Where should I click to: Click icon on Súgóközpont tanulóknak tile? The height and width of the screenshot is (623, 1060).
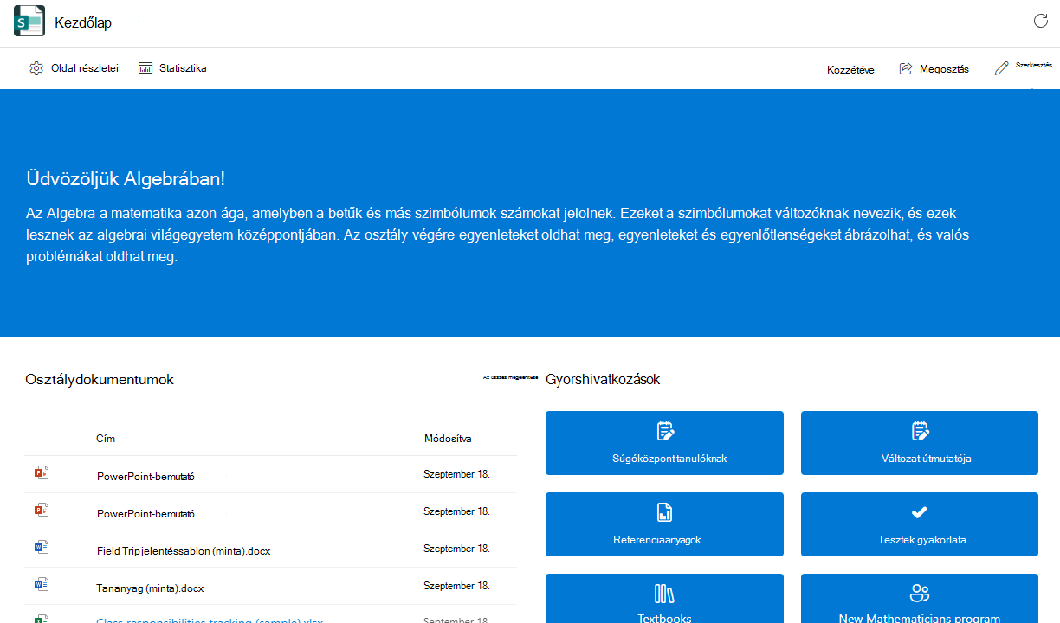pyautogui.click(x=664, y=431)
